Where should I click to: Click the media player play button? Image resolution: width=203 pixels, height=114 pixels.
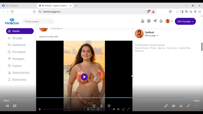pyautogui.click(x=101, y=106)
